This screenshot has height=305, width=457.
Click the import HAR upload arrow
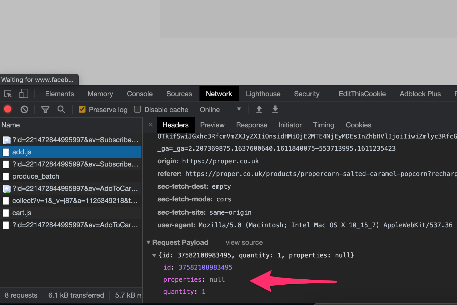point(259,109)
